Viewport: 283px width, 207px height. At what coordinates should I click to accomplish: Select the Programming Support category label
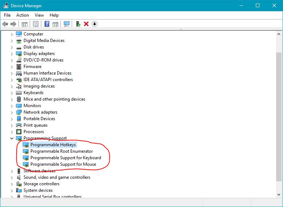(x=45, y=138)
